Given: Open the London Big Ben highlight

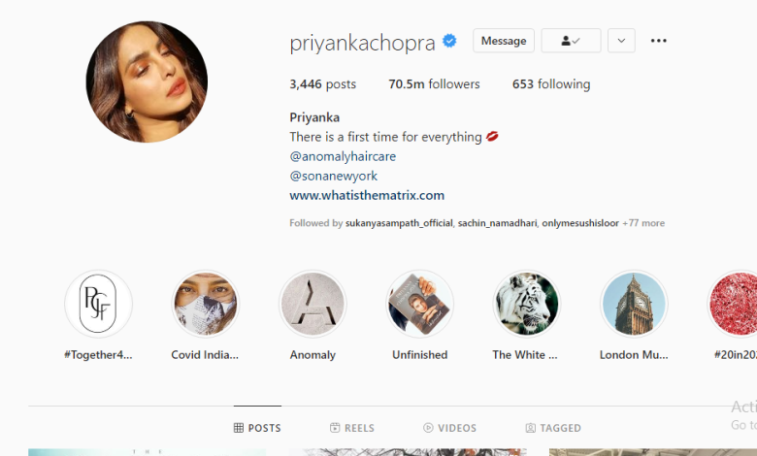Looking at the screenshot, I should (634, 304).
